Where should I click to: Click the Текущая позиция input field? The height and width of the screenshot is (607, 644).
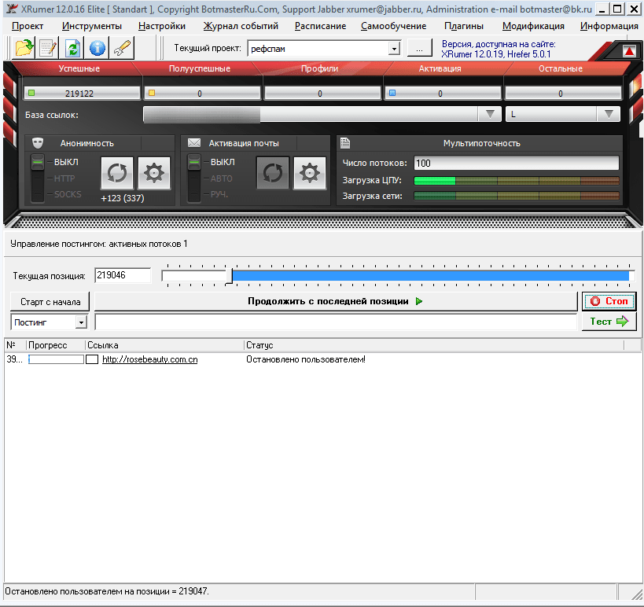[123, 275]
